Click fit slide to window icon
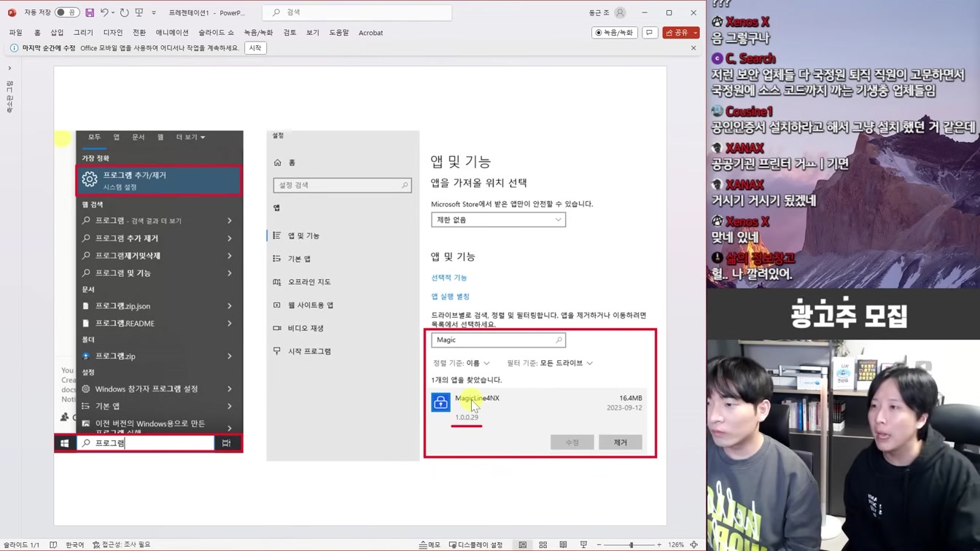 693,544
